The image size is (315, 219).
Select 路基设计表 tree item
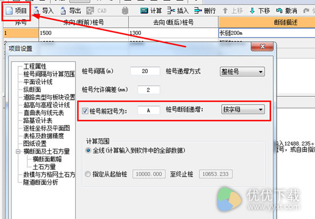tap(38, 120)
